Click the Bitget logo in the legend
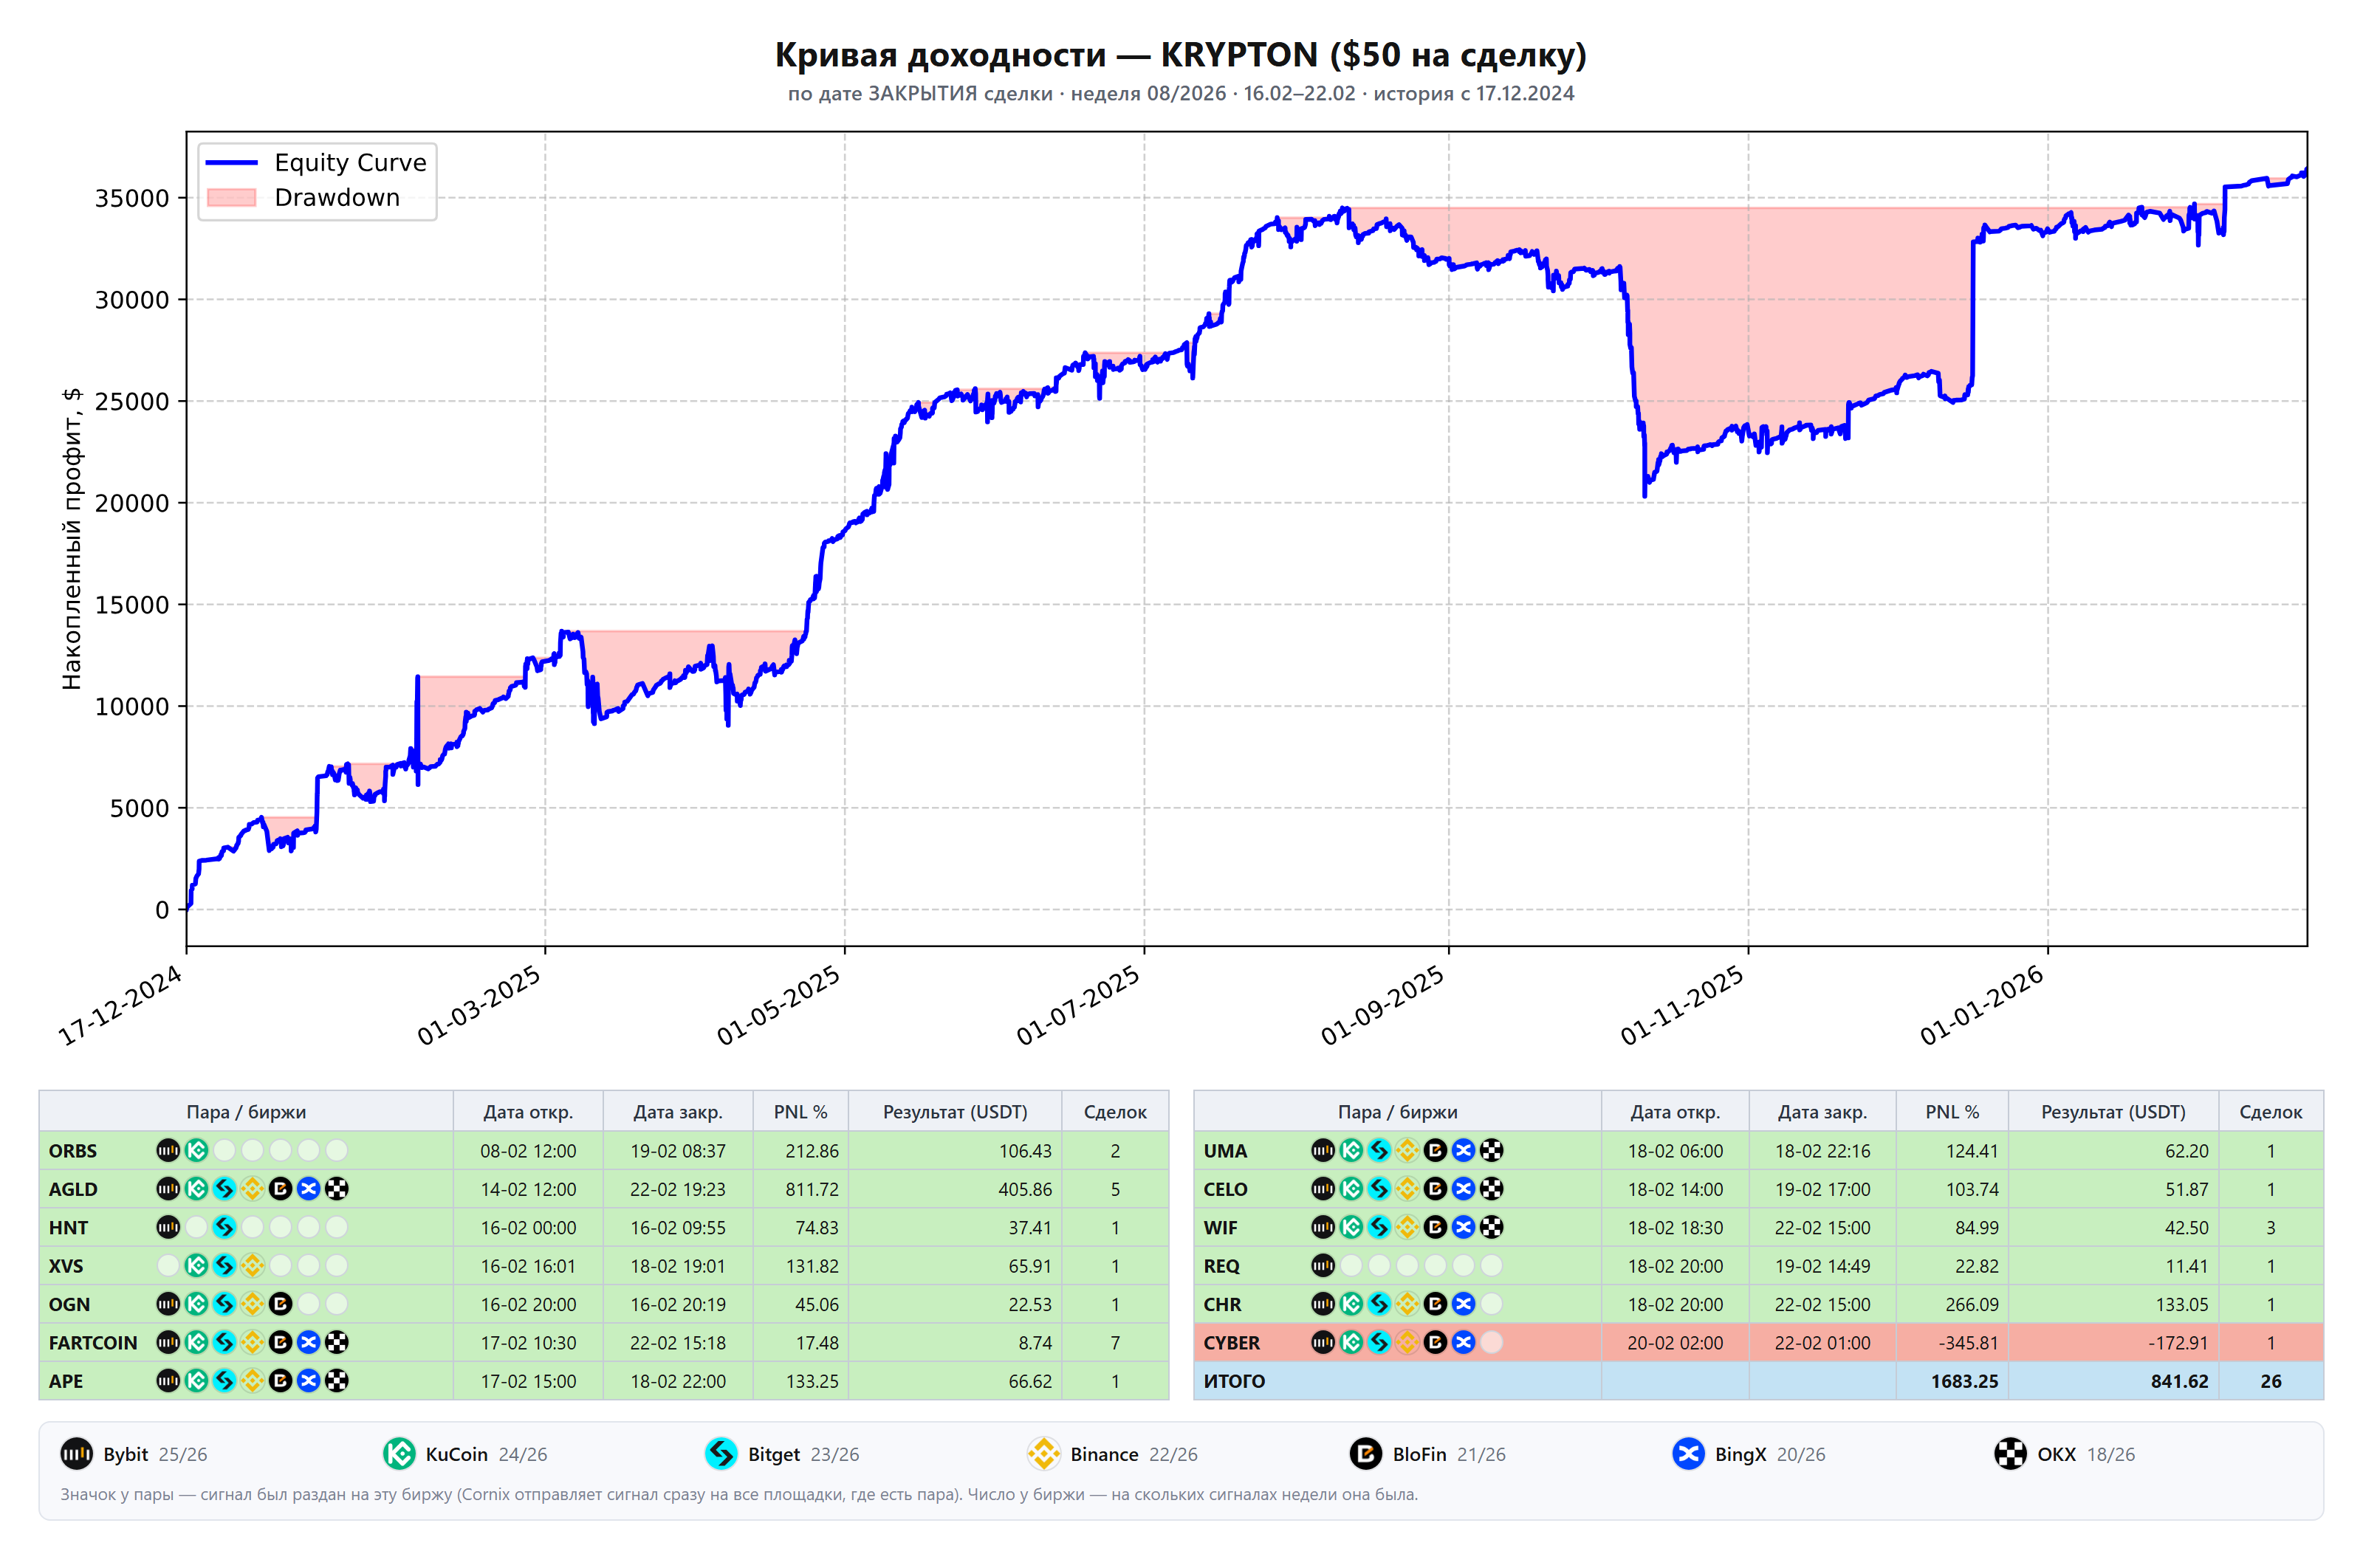 point(721,1453)
